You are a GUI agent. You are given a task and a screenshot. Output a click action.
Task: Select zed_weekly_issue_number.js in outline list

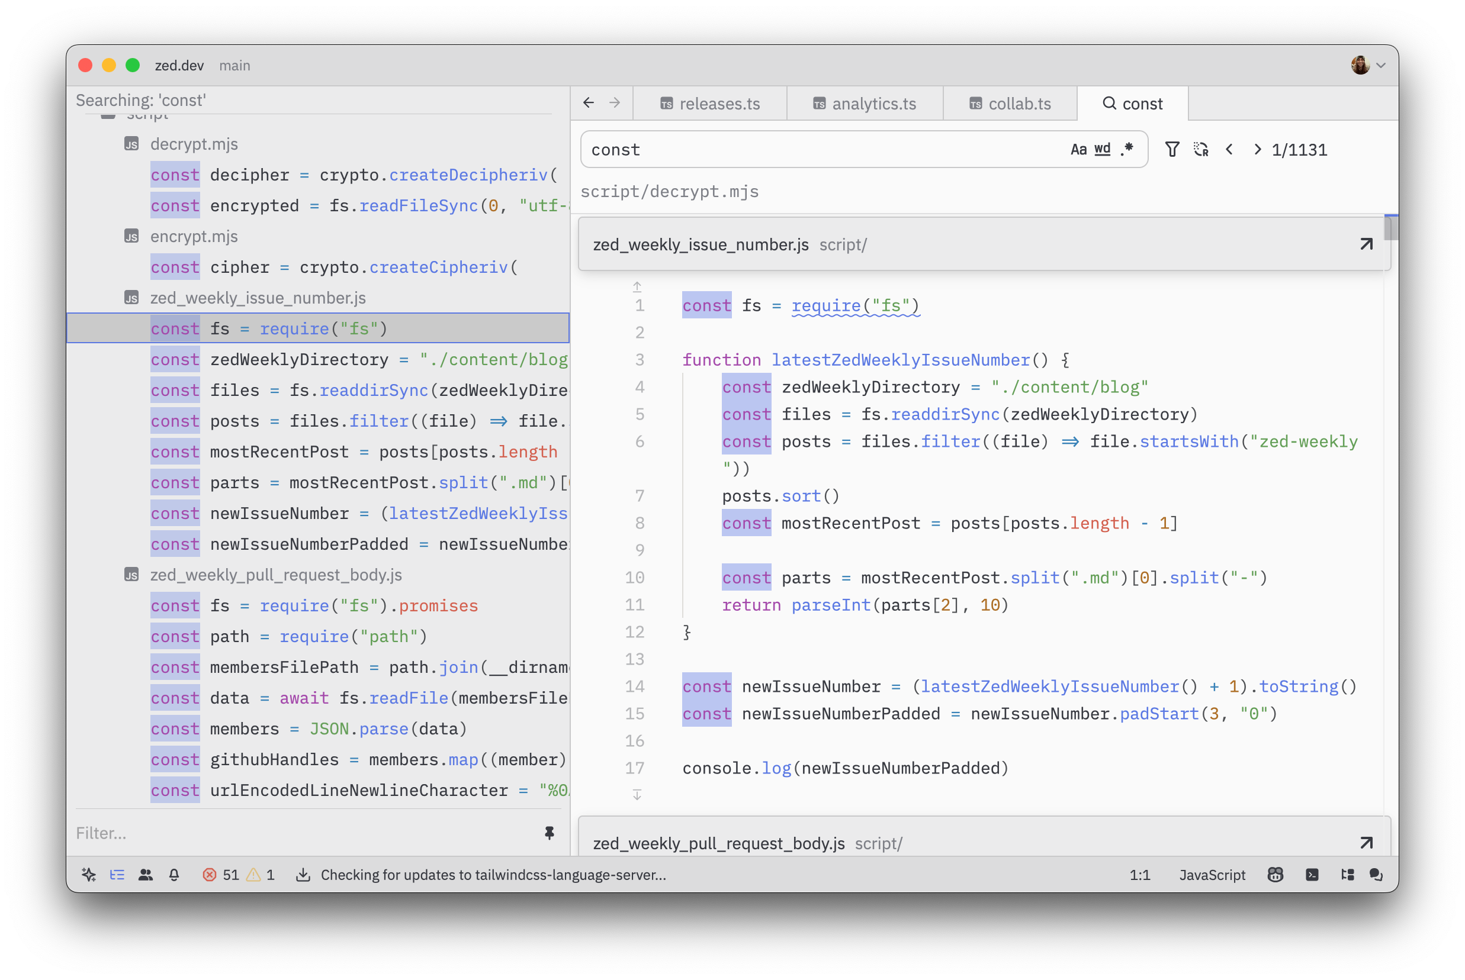[258, 298]
